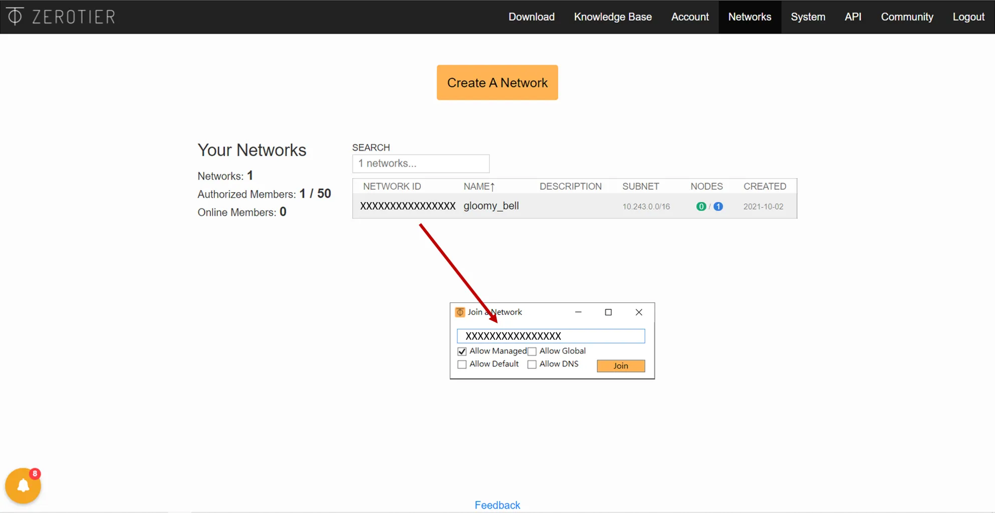Sort by the CREATED column header
The image size is (995, 513).
tap(765, 186)
